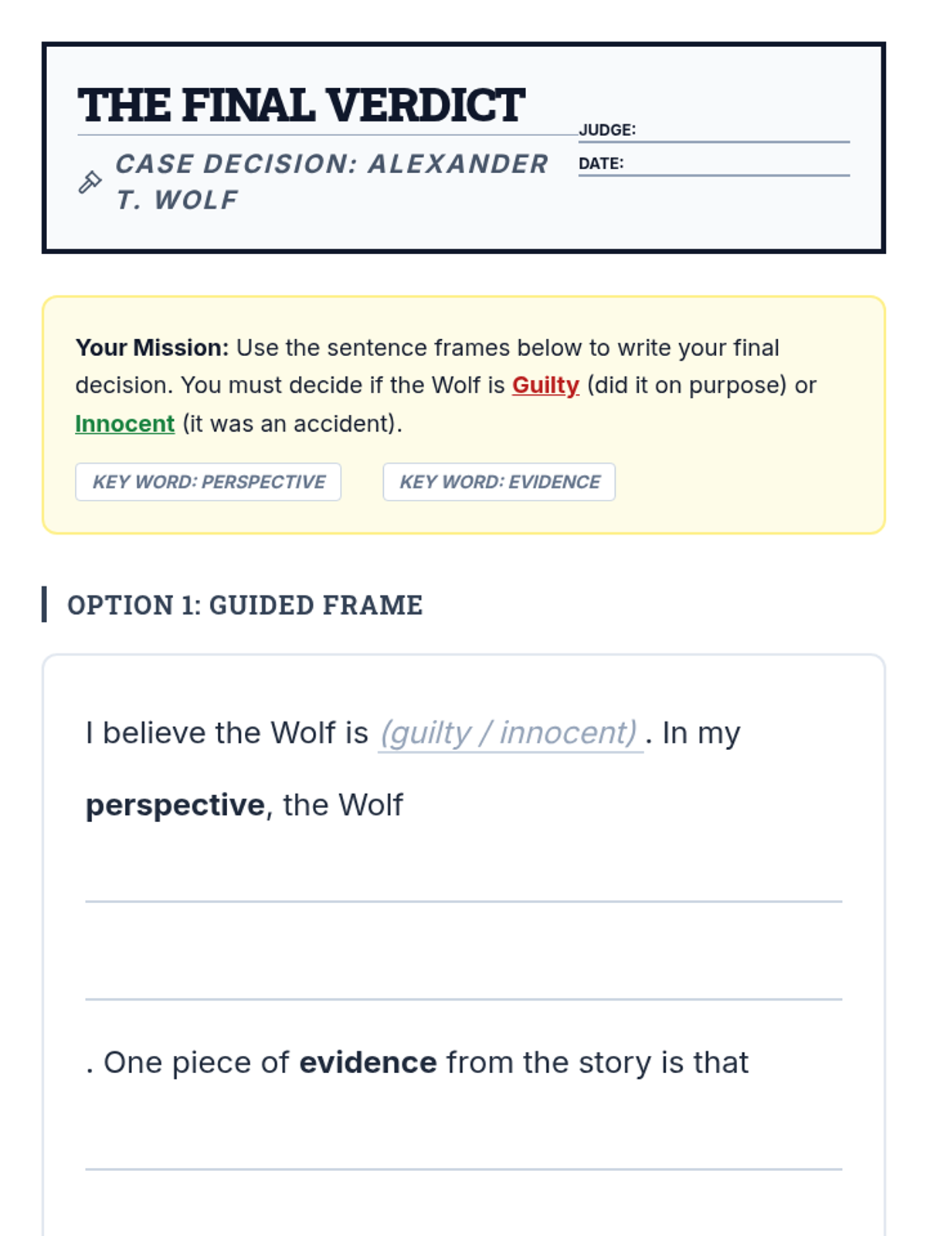Click the bold word "evidence" in the frame
The image size is (927, 1236).
(x=368, y=1063)
